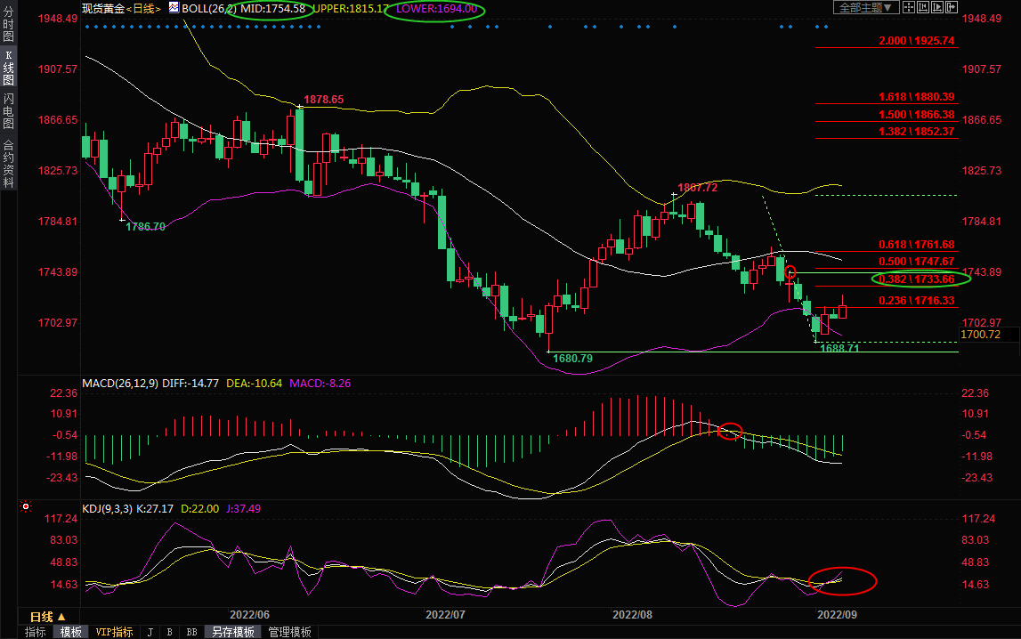Switch to the 闪电图 side tab

tap(8, 111)
